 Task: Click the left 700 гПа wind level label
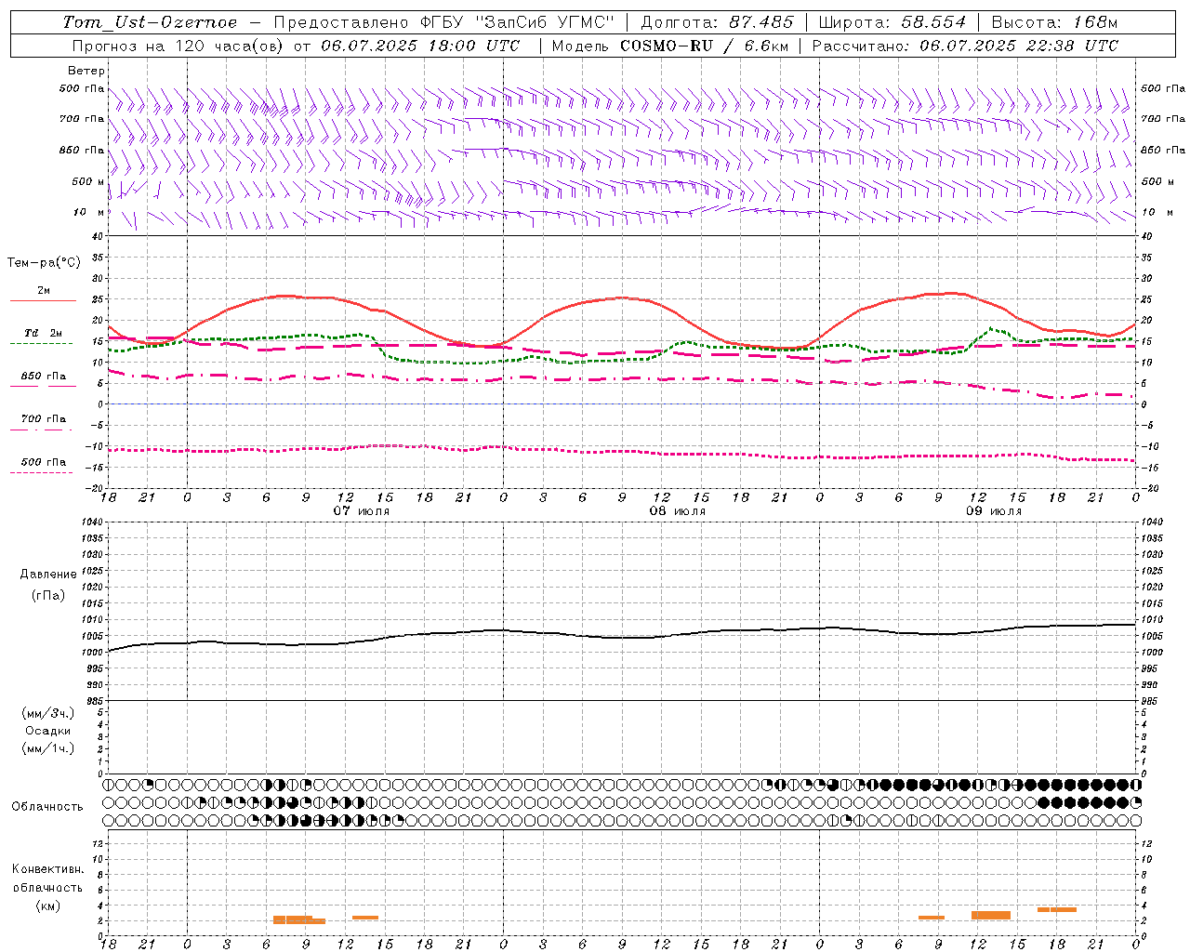tap(82, 119)
